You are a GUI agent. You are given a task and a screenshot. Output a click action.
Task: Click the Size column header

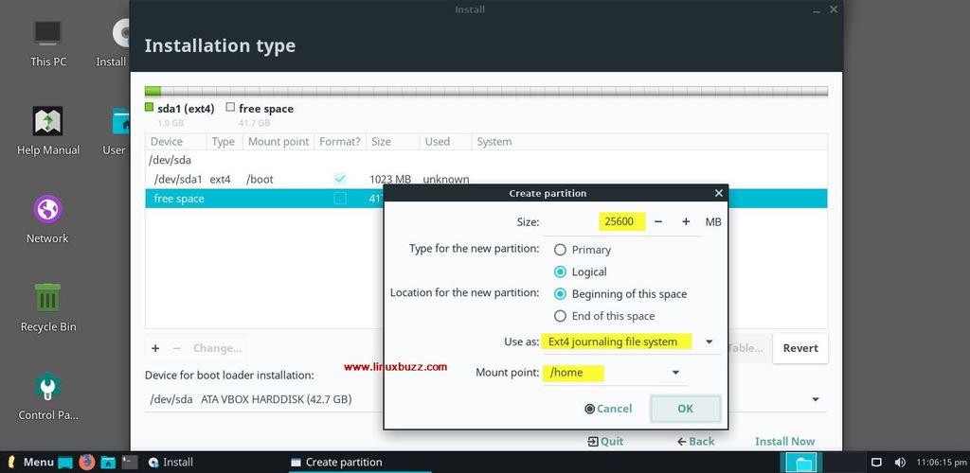(393, 141)
